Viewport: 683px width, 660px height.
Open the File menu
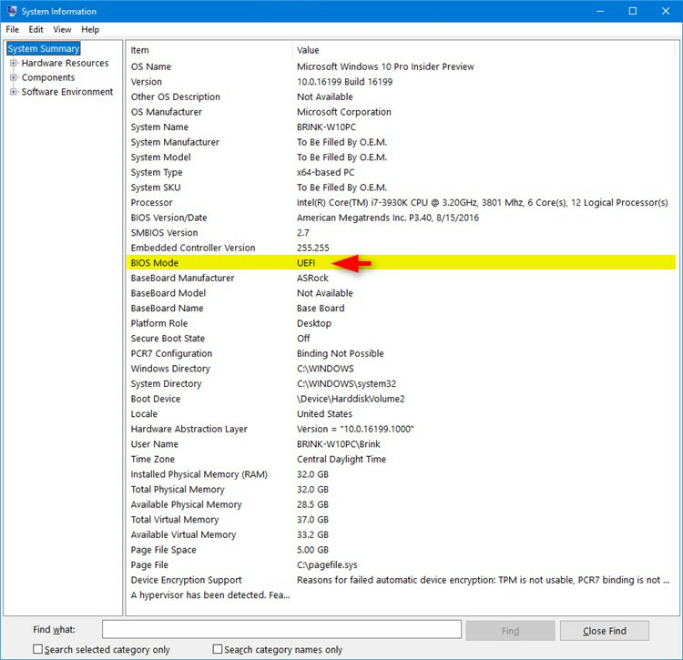[x=12, y=30]
